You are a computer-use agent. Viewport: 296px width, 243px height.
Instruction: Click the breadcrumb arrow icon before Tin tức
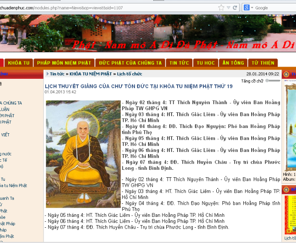point(47,74)
